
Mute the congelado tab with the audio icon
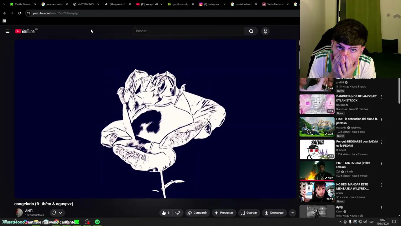coord(156,4)
